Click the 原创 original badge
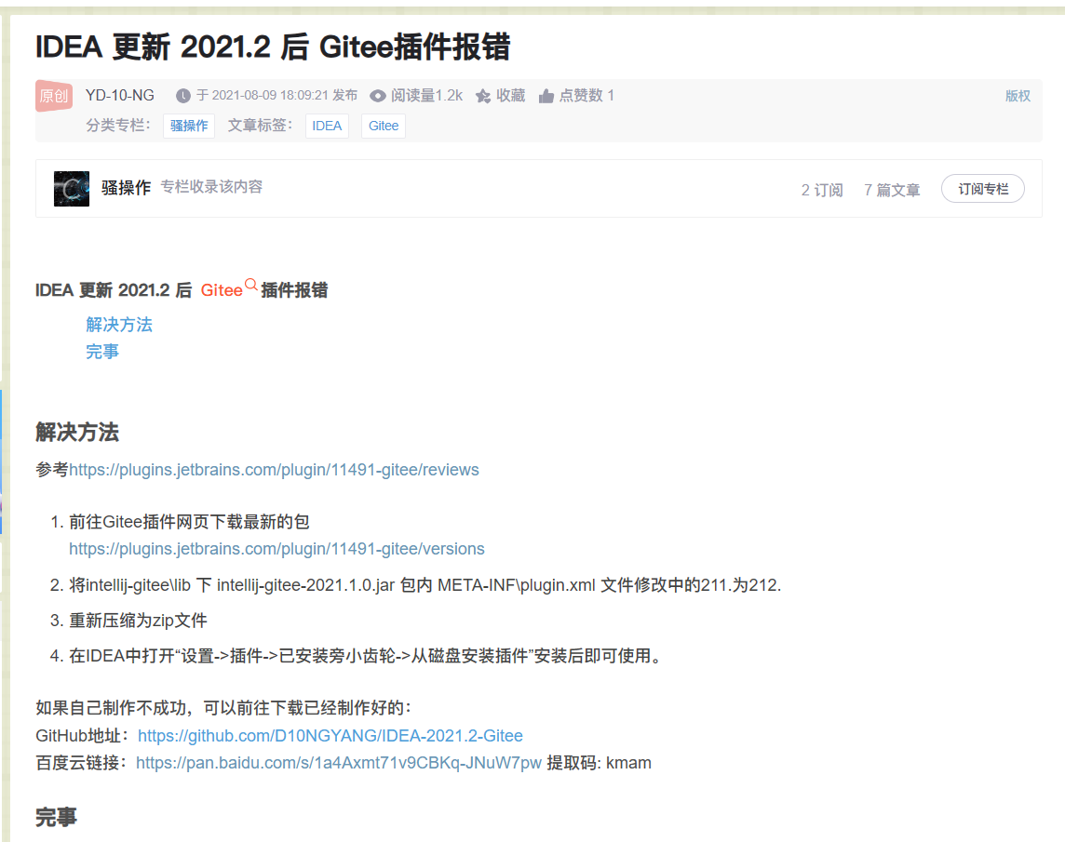The image size is (1065, 842). pyautogui.click(x=54, y=95)
